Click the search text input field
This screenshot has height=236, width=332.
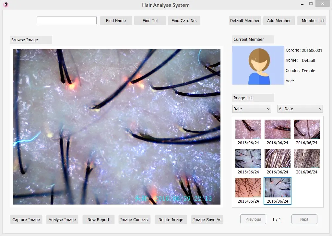pyautogui.click(x=66, y=20)
